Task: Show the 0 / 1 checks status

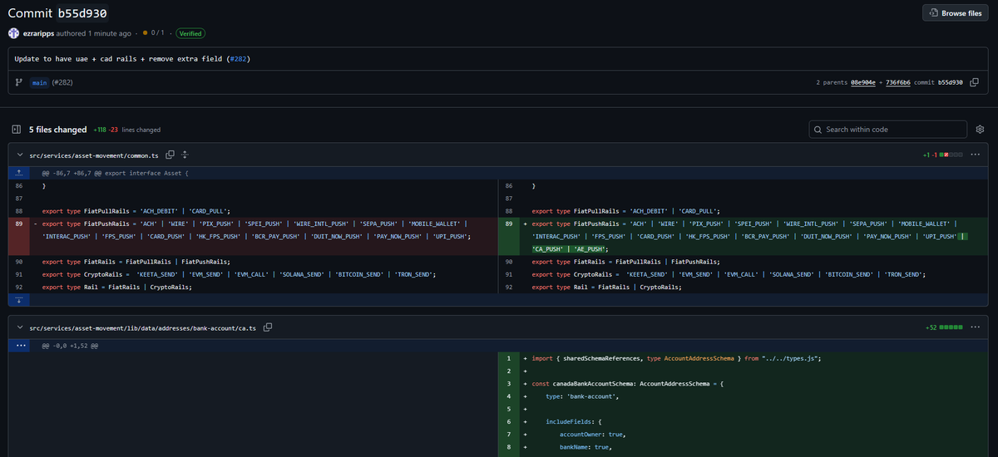Action: point(154,33)
